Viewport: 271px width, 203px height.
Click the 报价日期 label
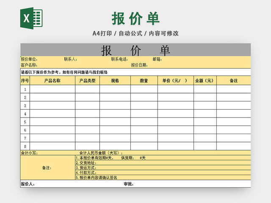tap(139, 65)
